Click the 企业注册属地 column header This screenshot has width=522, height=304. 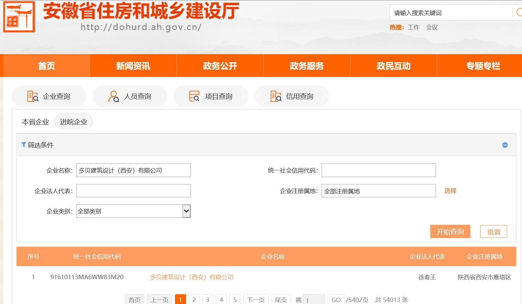484,257
